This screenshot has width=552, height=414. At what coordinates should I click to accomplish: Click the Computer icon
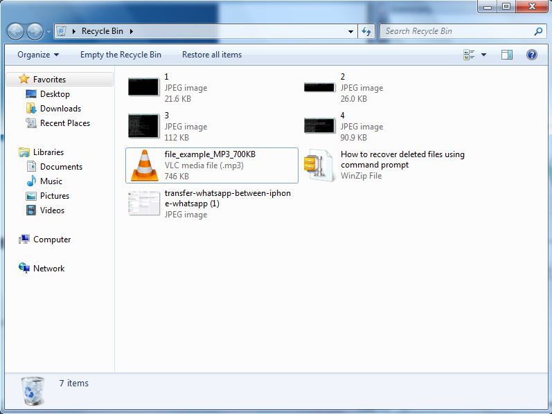pyautogui.click(x=24, y=240)
